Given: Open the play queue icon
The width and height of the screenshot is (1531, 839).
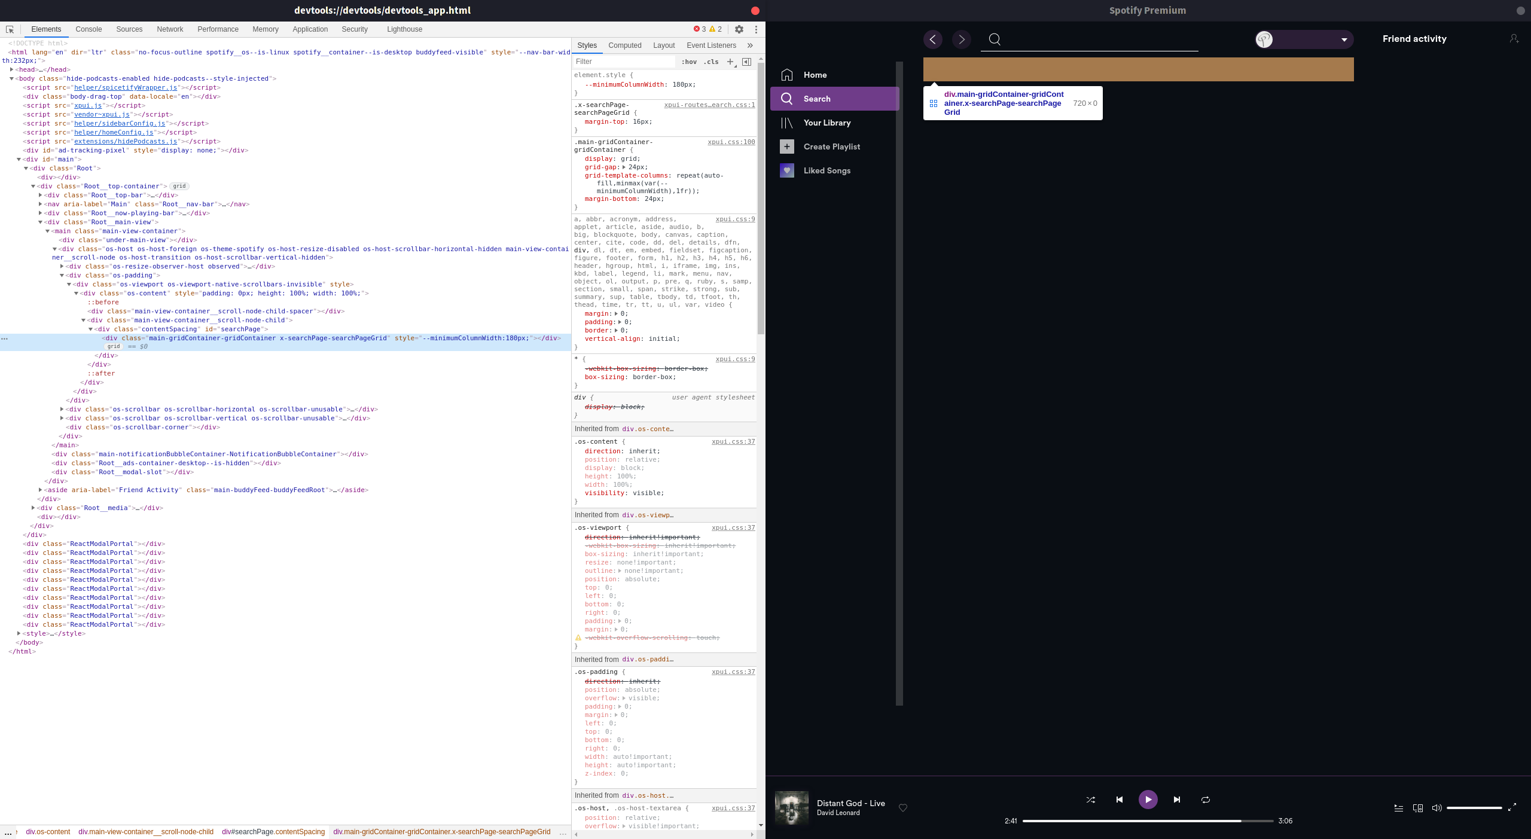Looking at the screenshot, I should click(1399, 808).
